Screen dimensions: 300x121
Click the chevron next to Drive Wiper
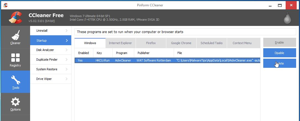coord(67,79)
